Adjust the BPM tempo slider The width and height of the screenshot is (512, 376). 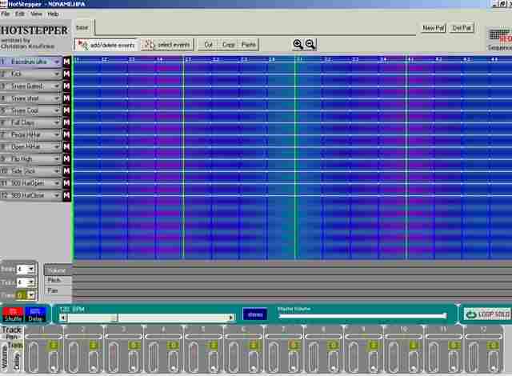click(147, 318)
